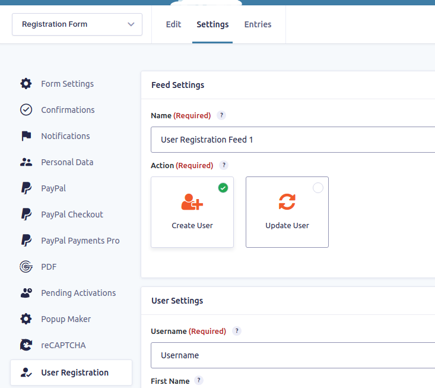Click the help icon beside First Name

tap(199, 381)
